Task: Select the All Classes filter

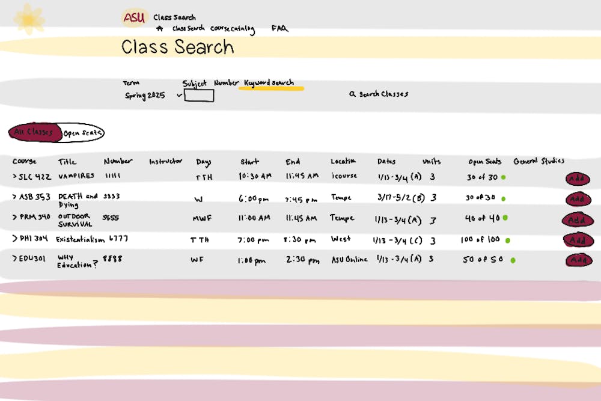Action: pos(35,132)
